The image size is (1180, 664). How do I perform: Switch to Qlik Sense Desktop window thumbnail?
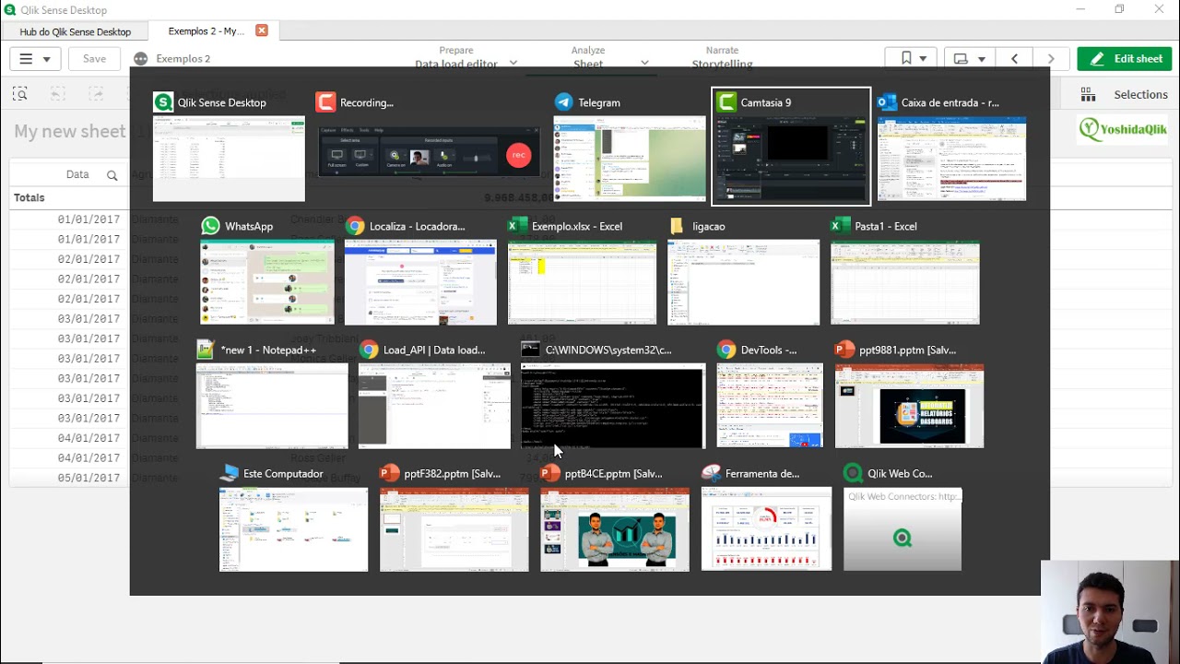pyautogui.click(x=229, y=159)
